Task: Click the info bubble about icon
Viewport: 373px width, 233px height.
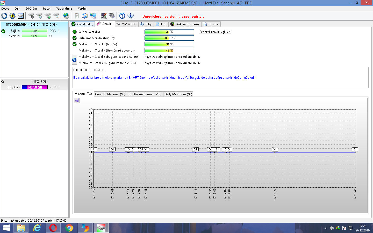Action: [131, 16]
